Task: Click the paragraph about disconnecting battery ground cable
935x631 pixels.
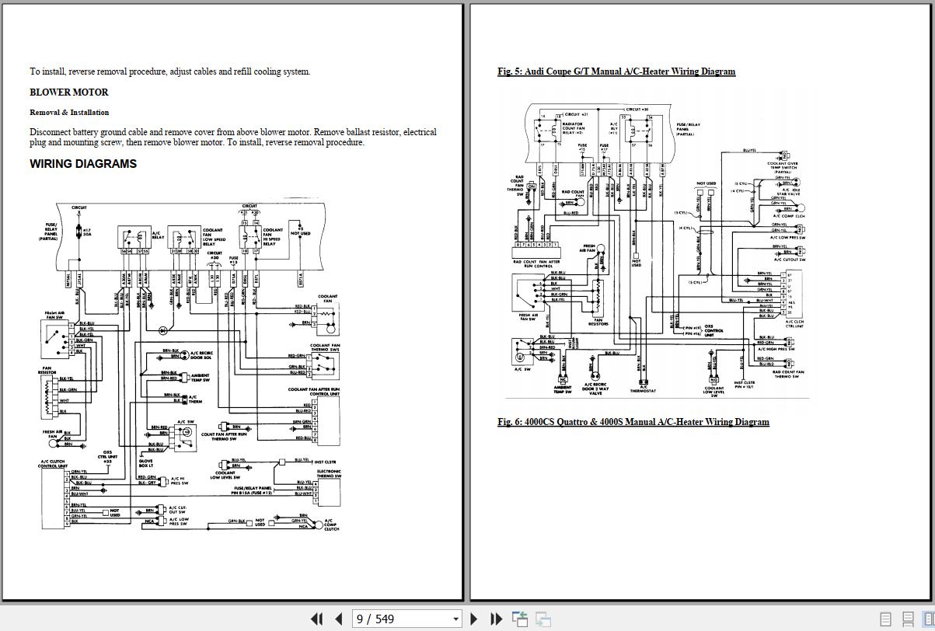Action: pyautogui.click(x=233, y=137)
